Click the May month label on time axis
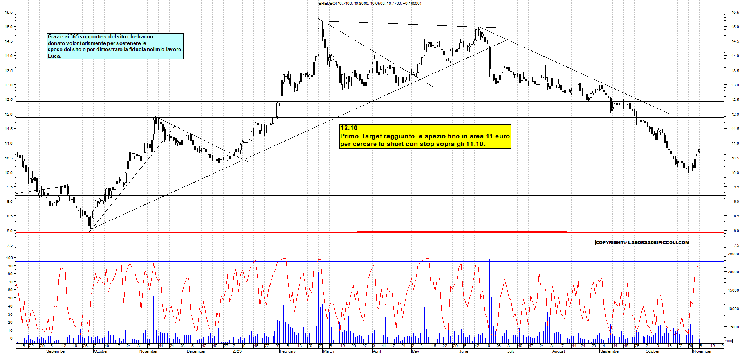The height and width of the screenshot is (353, 740). 415,351
